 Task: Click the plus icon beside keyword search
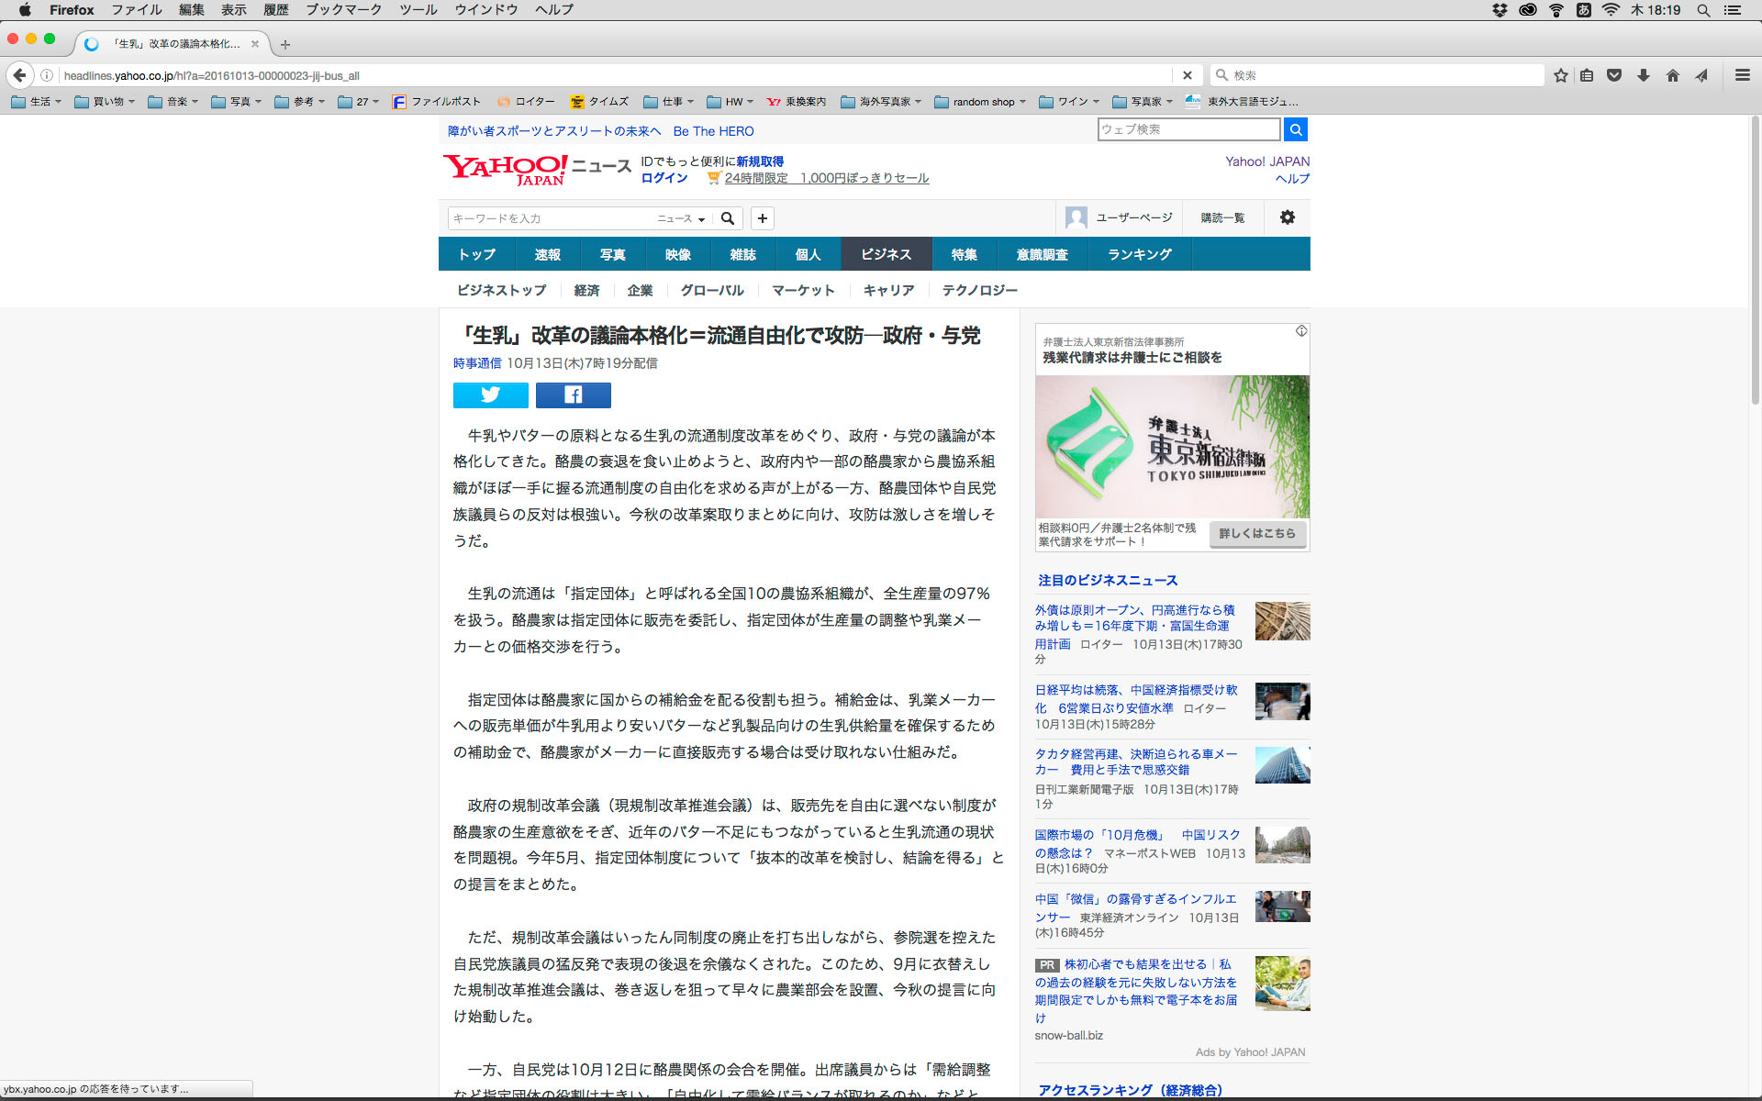762,217
